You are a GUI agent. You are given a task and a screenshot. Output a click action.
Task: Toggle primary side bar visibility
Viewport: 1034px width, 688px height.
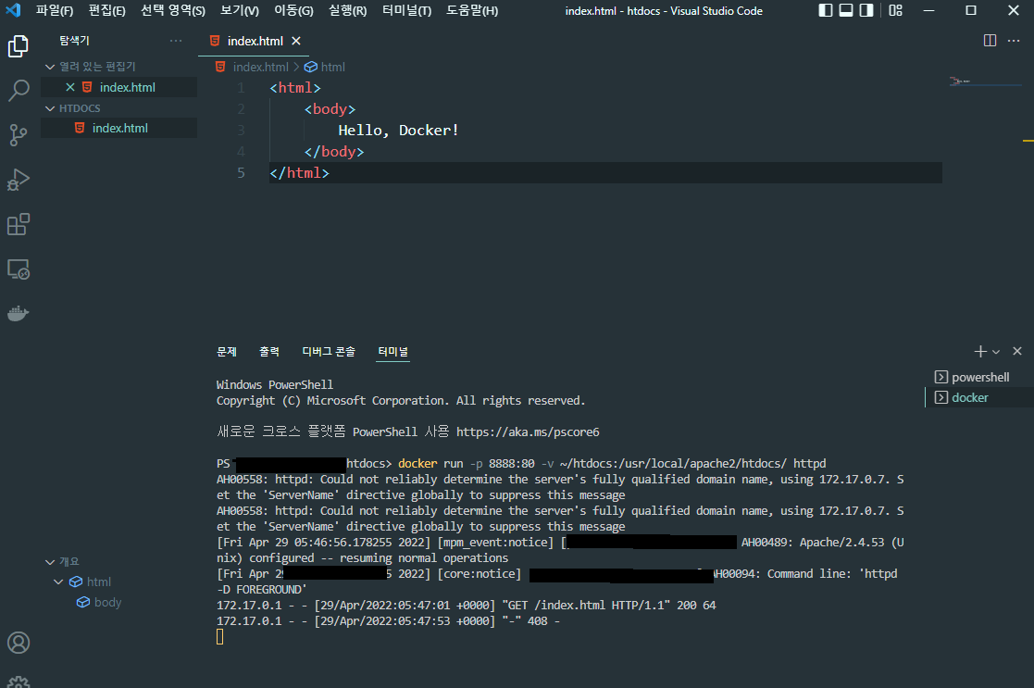pos(826,10)
